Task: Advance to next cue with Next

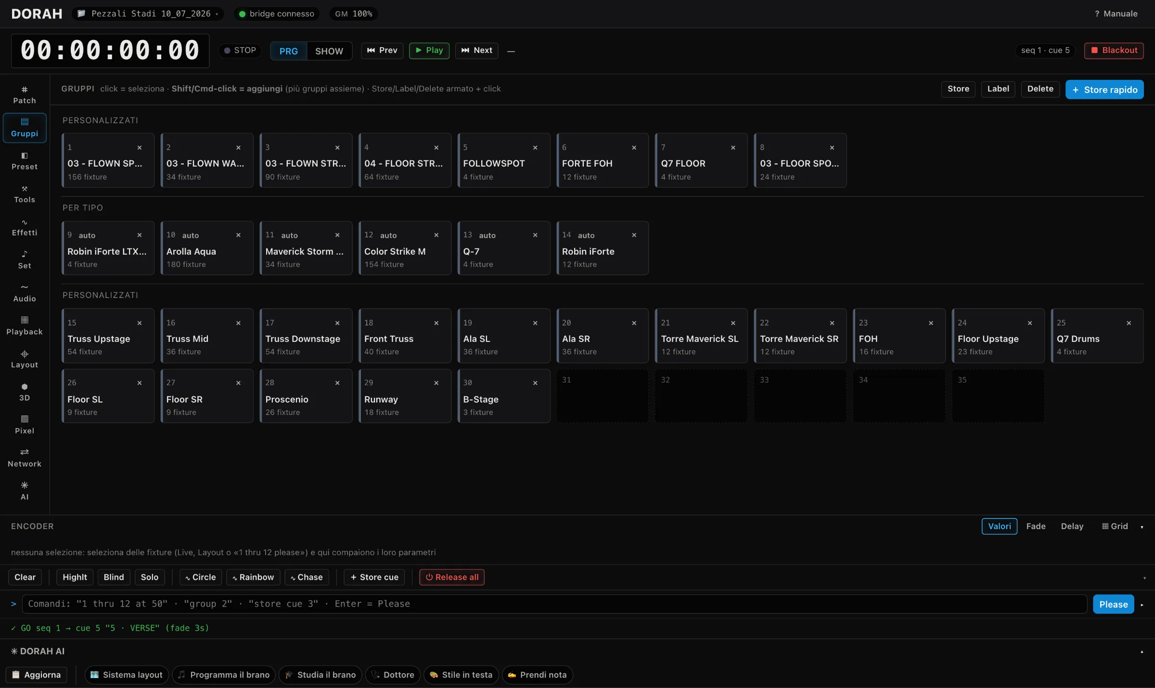Action: [477, 51]
